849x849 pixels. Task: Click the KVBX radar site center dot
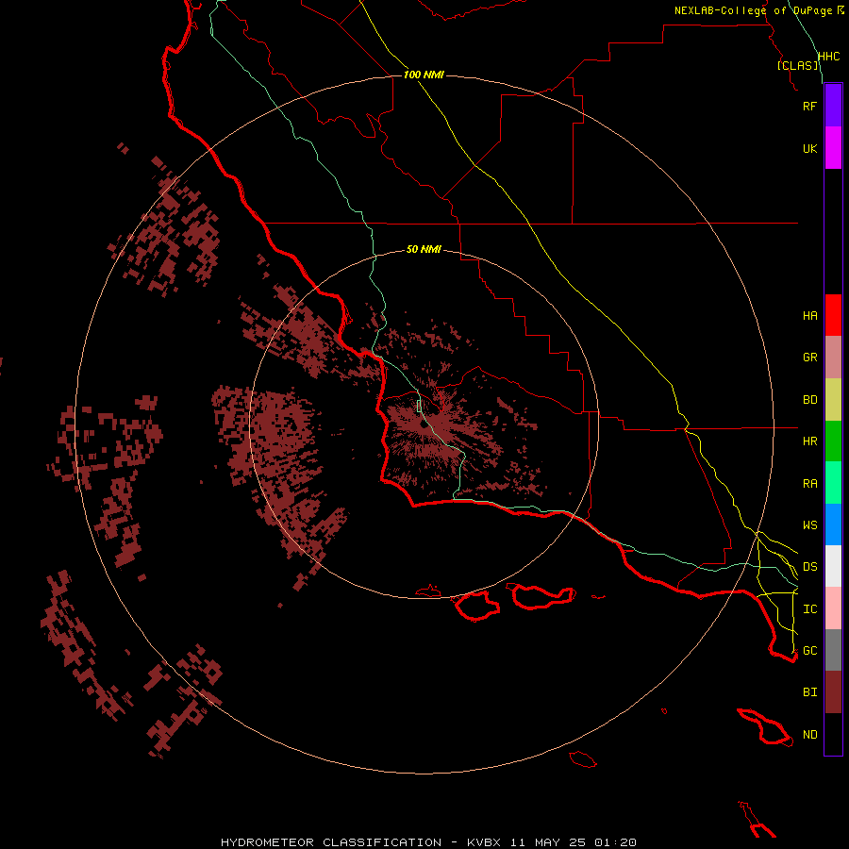coord(424,424)
